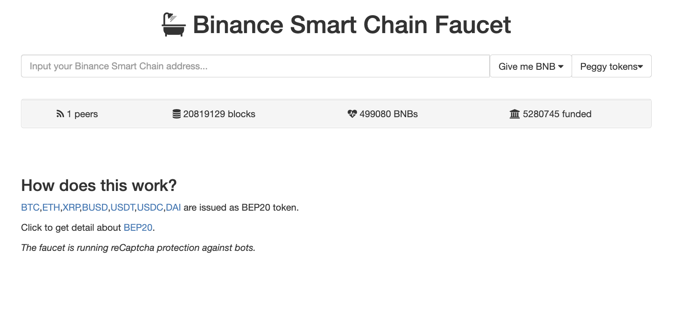Focus the Binance Smart Chain address input
The width and height of the screenshot is (679, 322).
(255, 66)
